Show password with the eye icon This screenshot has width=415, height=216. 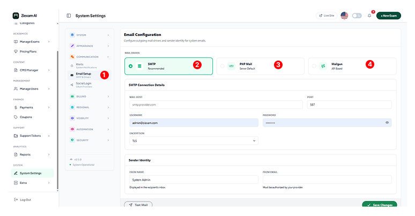[x=387, y=123]
